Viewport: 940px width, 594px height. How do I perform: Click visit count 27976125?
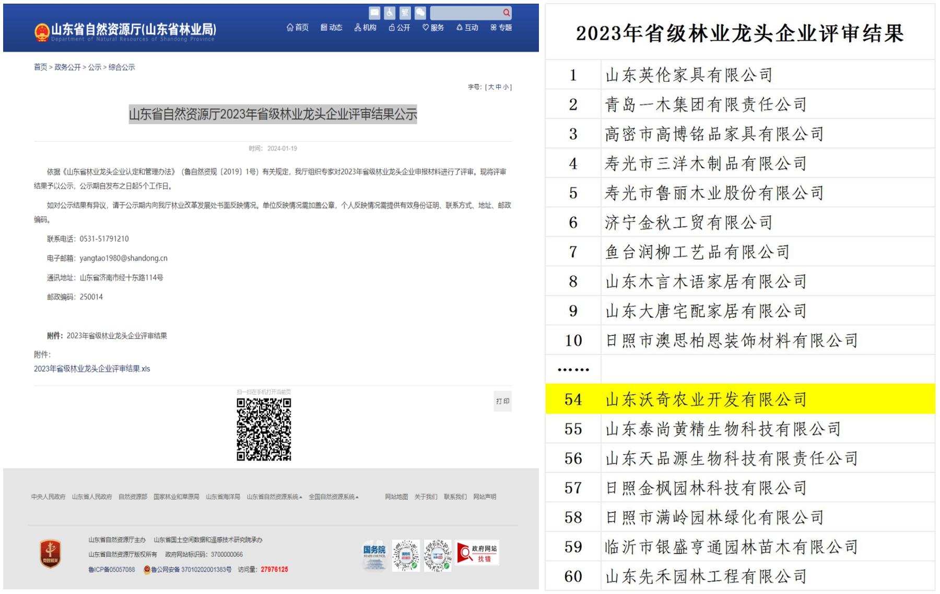tap(274, 569)
